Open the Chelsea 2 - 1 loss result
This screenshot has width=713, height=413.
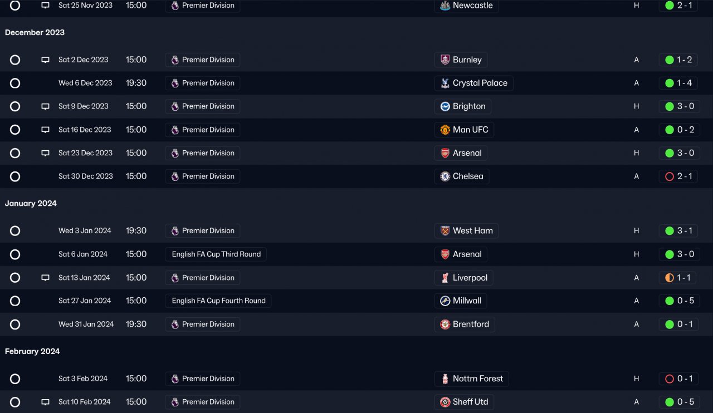point(678,176)
